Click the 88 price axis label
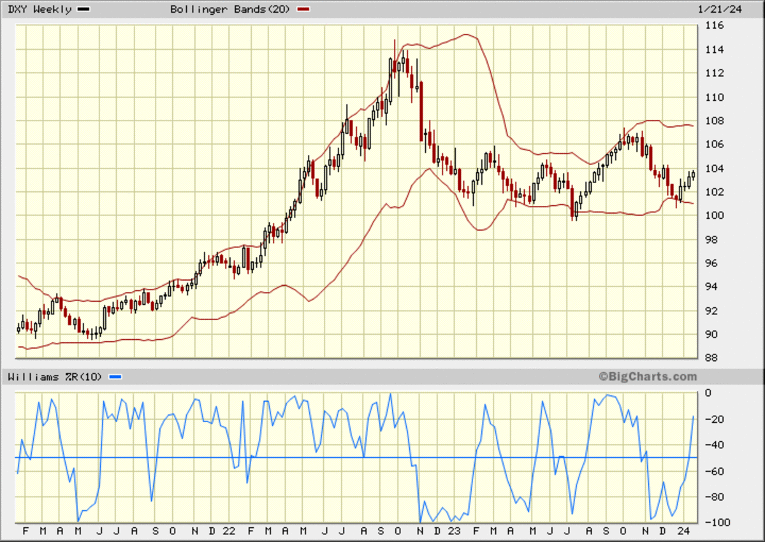Screen dimensions: 765x542 tap(711, 358)
